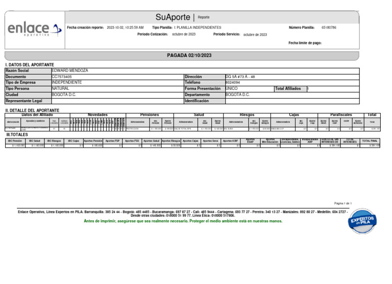Click the Número Planilla label

302,28
